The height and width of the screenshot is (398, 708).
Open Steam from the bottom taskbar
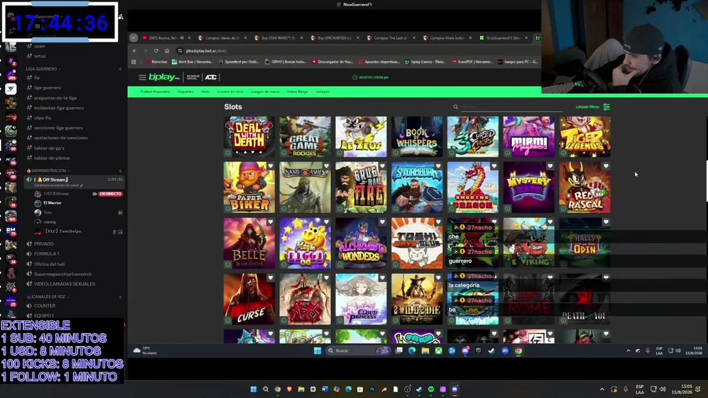(419, 389)
